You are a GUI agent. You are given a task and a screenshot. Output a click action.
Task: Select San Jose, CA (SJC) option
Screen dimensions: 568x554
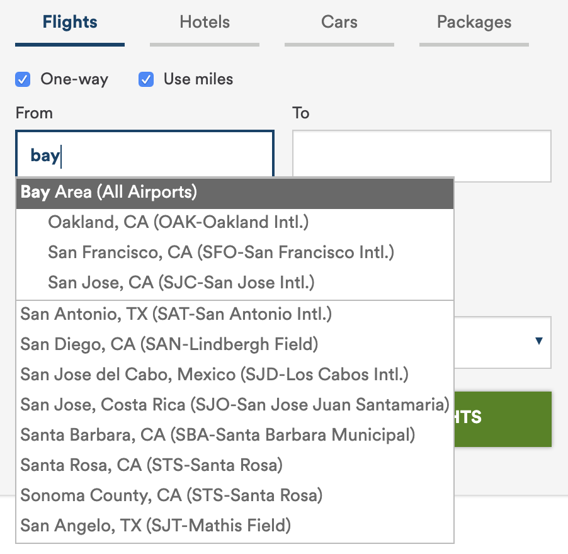coord(181,283)
